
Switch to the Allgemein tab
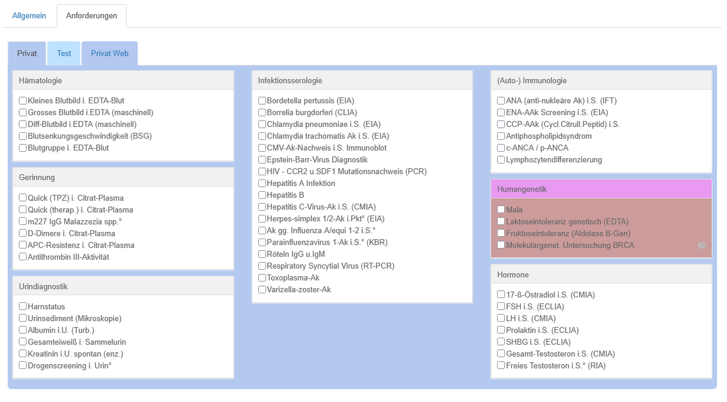(29, 16)
